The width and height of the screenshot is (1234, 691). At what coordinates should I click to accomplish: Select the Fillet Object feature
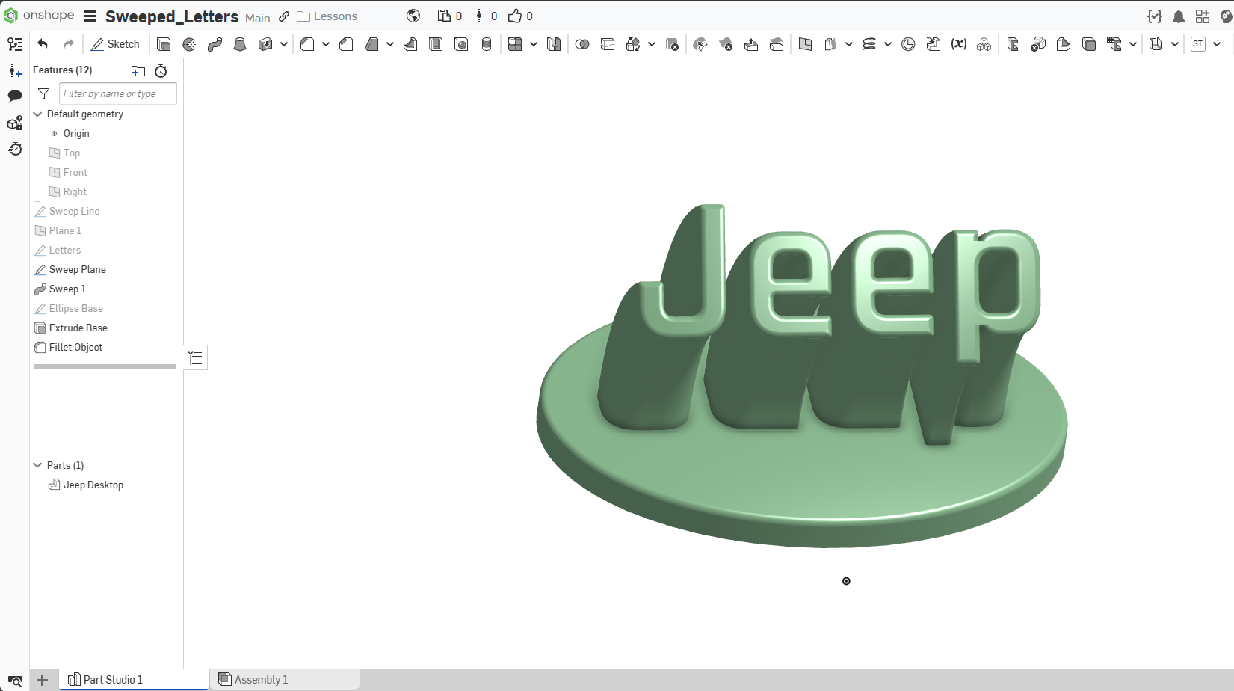point(75,348)
